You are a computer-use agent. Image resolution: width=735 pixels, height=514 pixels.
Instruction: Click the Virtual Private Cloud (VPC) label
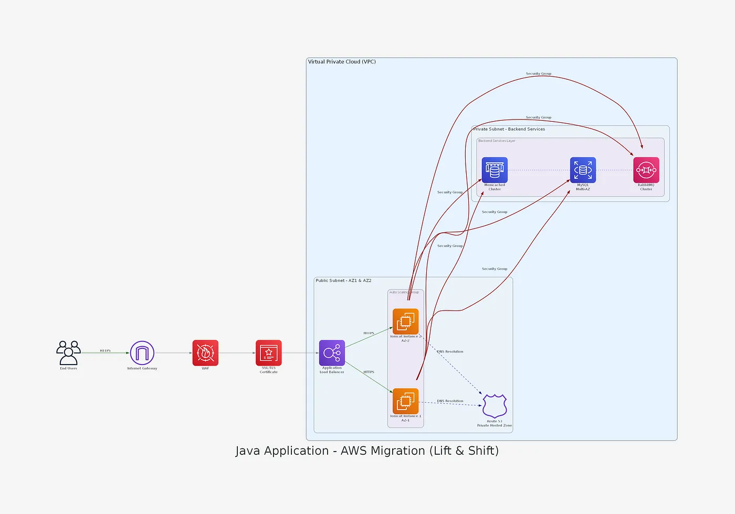coord(342,62)
